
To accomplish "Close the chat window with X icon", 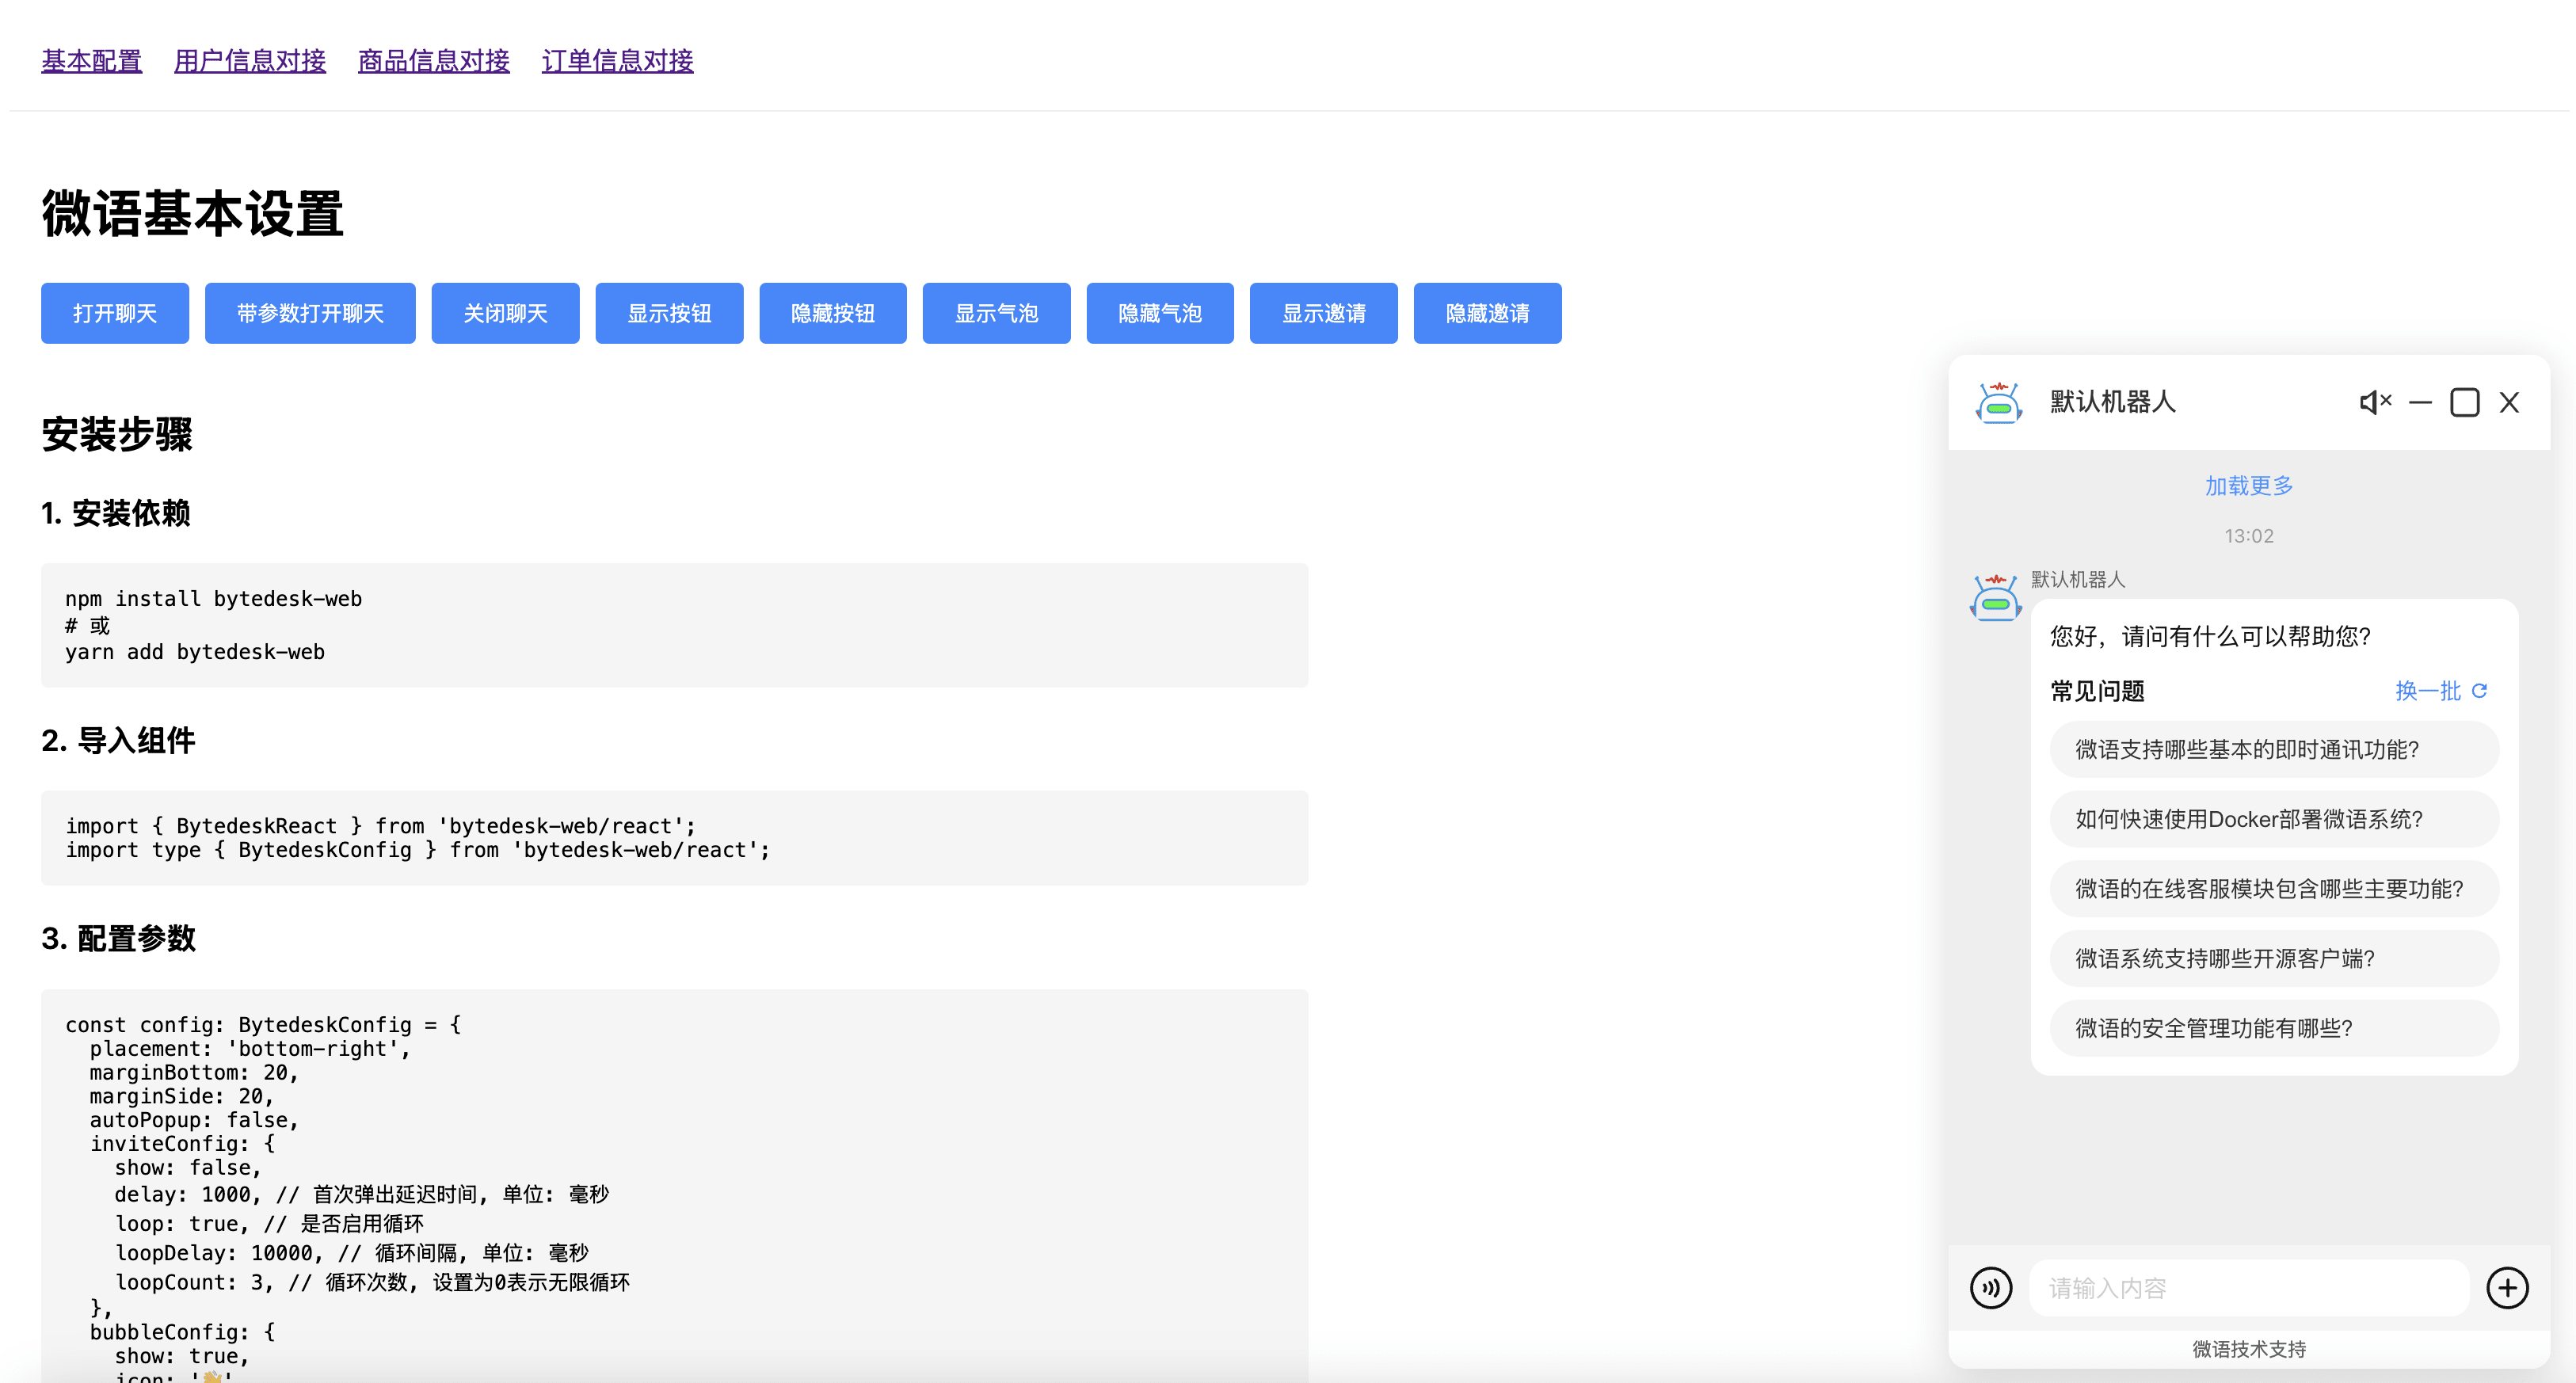I will point(2509,402).
